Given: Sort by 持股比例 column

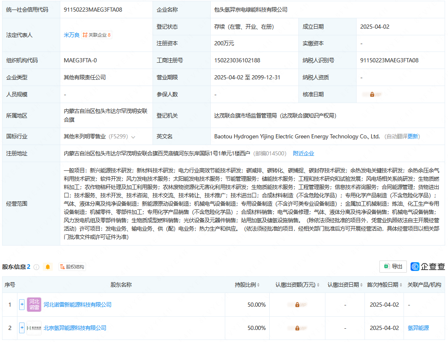Looking at the screenshot, I should point(258,285).
